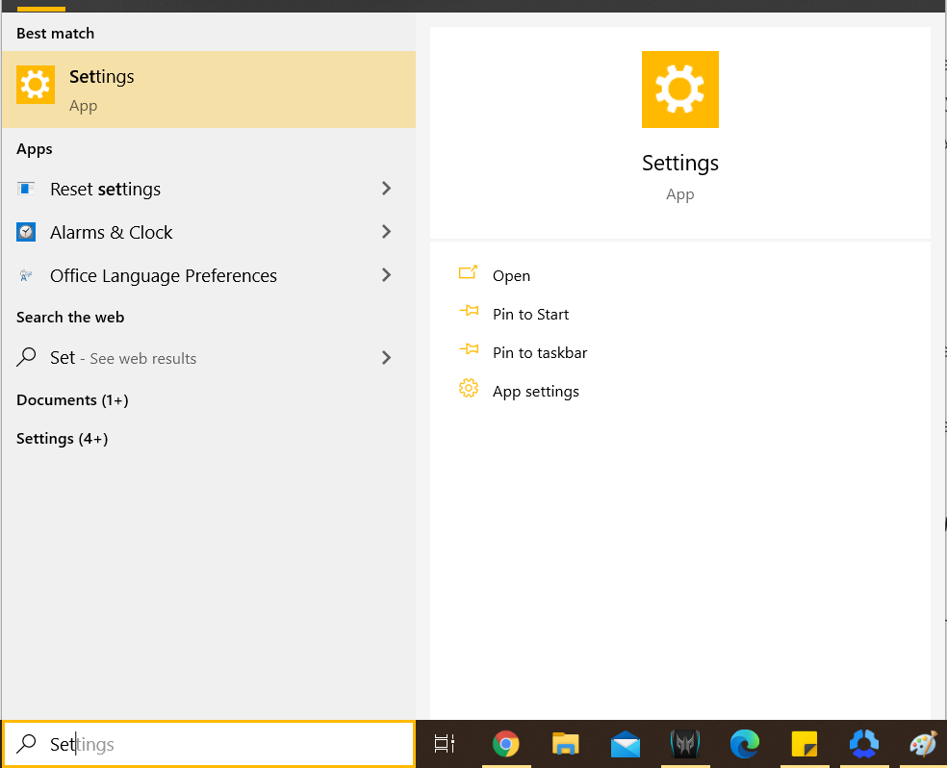Launch Predator Sense from the taskbar
Screen dimensions: 947x768
[685, 744]
